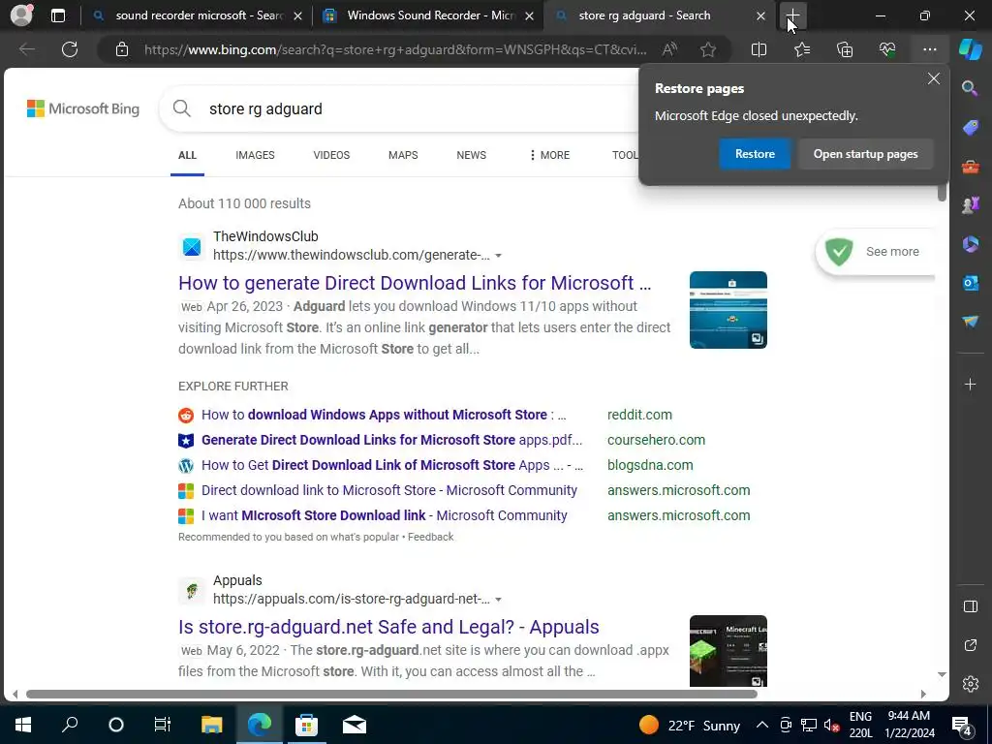The image size is (992, 744).
Task: Click the Feedback link under recommendations
Action: pos(430,537)
